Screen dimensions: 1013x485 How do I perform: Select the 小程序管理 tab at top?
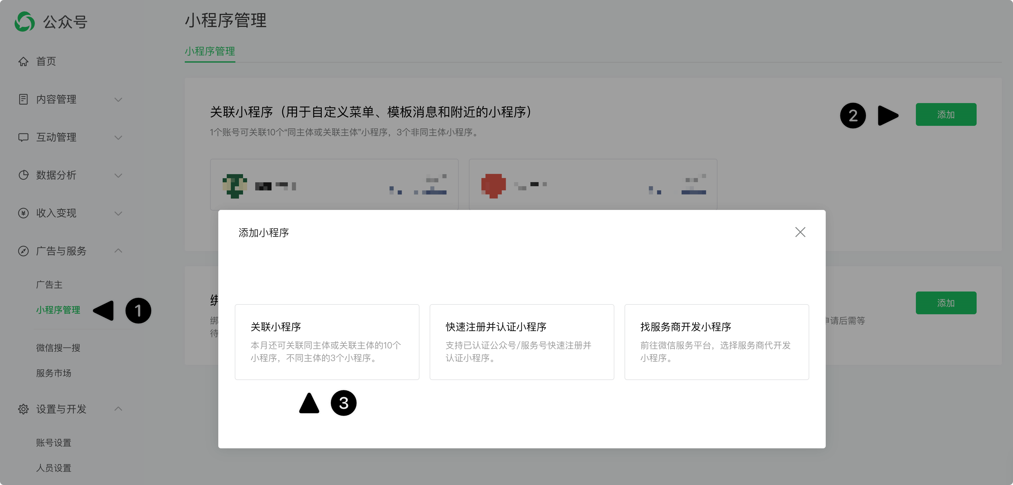pyautogui.click(x=210, y=51)
